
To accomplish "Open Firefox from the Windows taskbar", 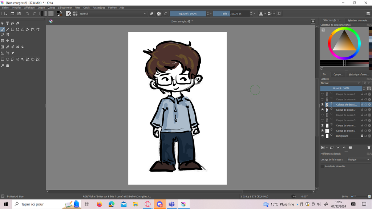I will pos(100,204).
